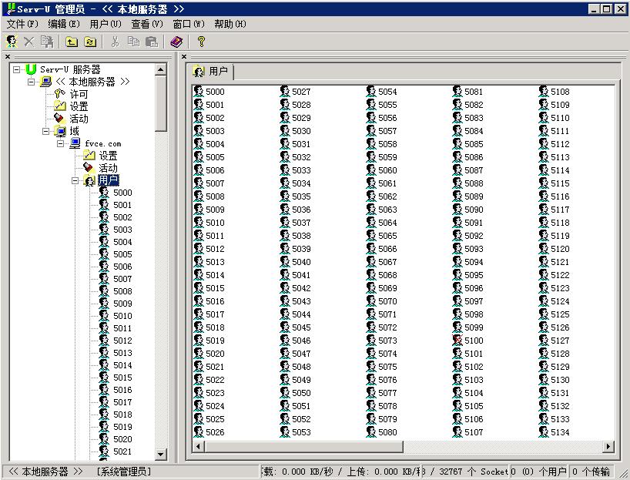Collapse the 用户 tree node
The height and width of the screenshot is (480, 630).
[75, 180]
